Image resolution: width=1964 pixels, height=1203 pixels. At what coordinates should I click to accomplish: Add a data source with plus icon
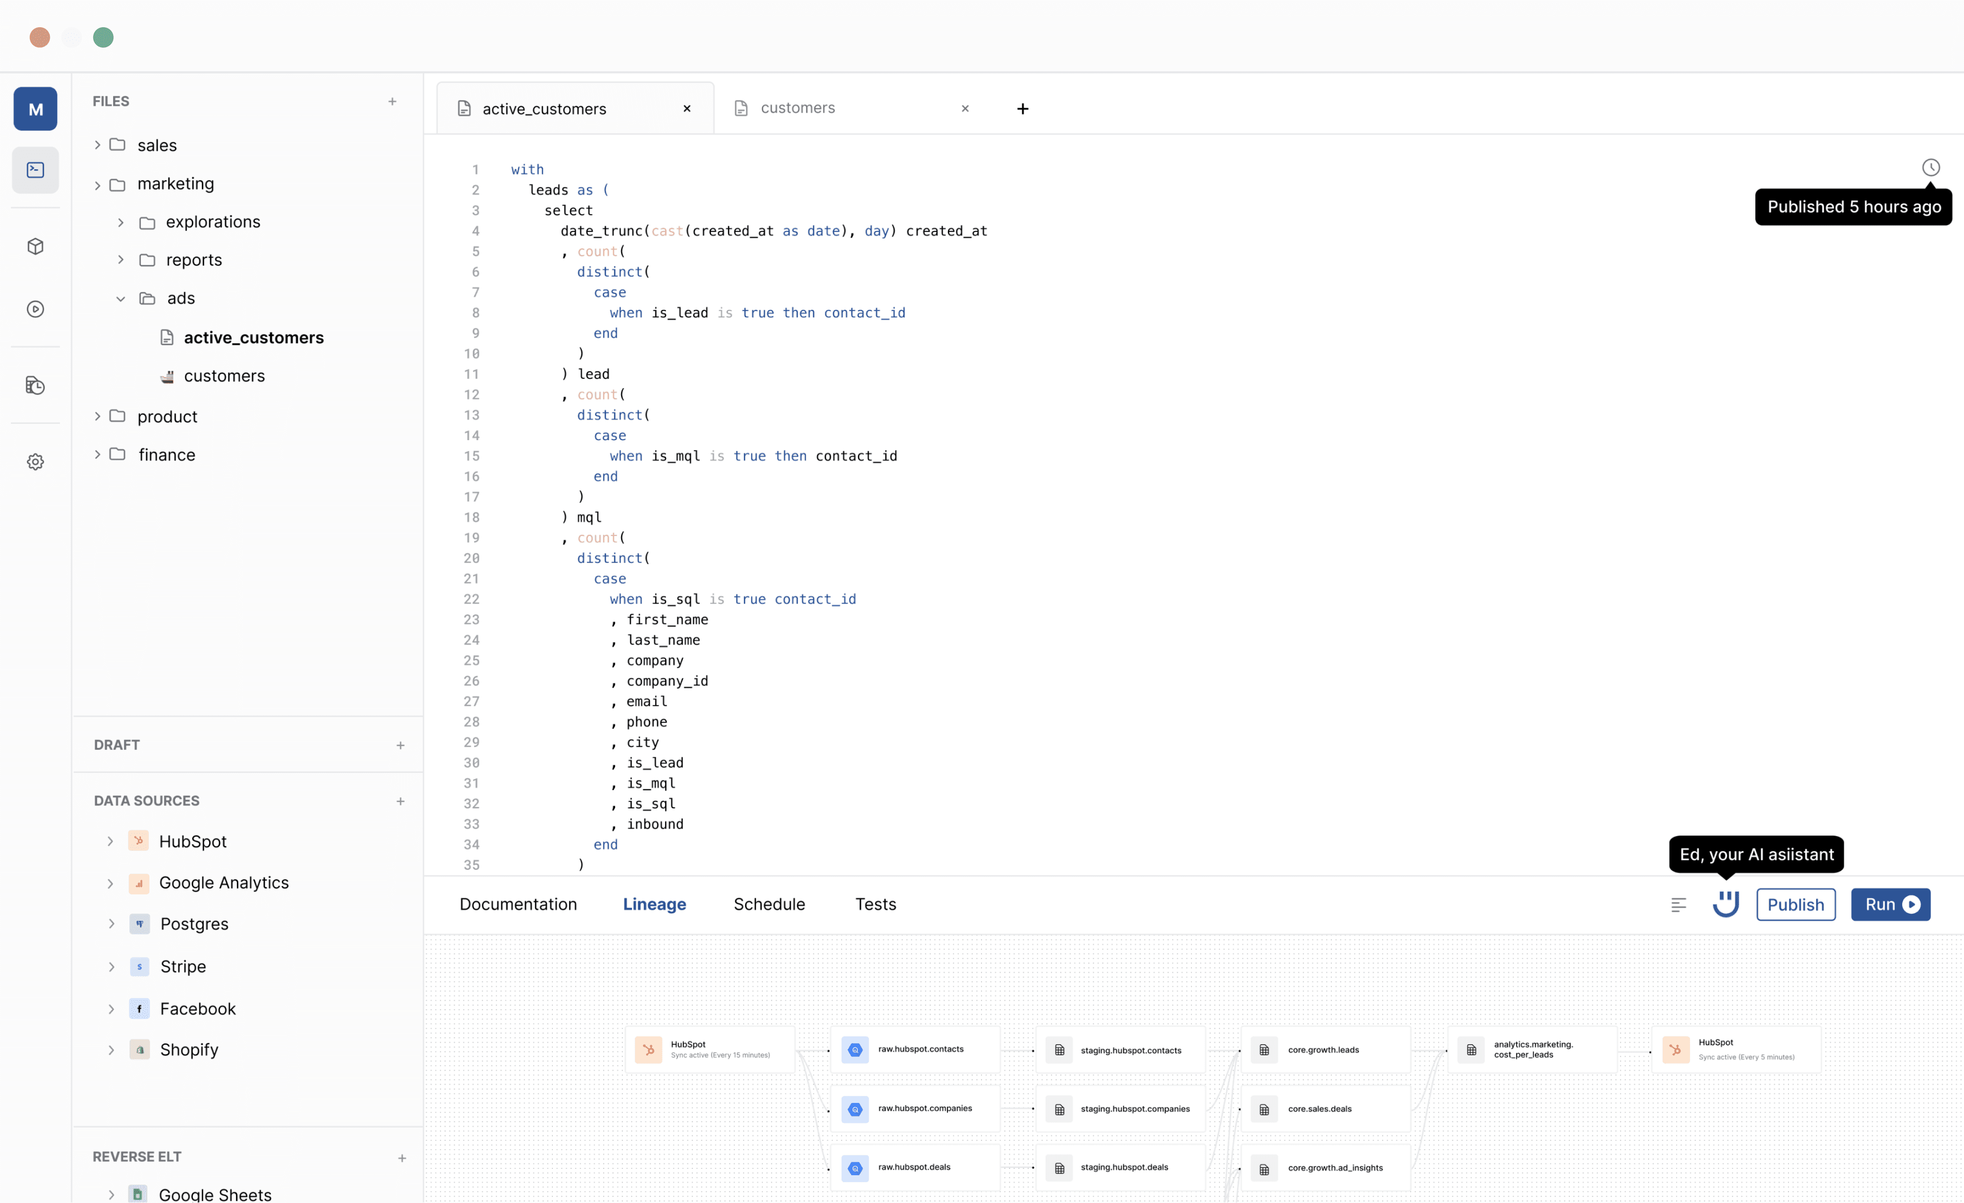tap(400, 801)
